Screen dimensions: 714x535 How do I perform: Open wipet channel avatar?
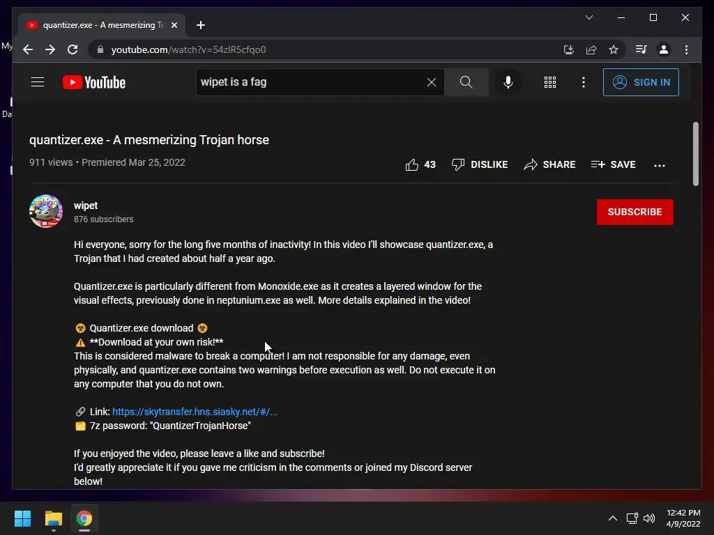46,211
